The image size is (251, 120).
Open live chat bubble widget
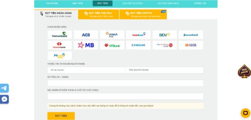245,113
